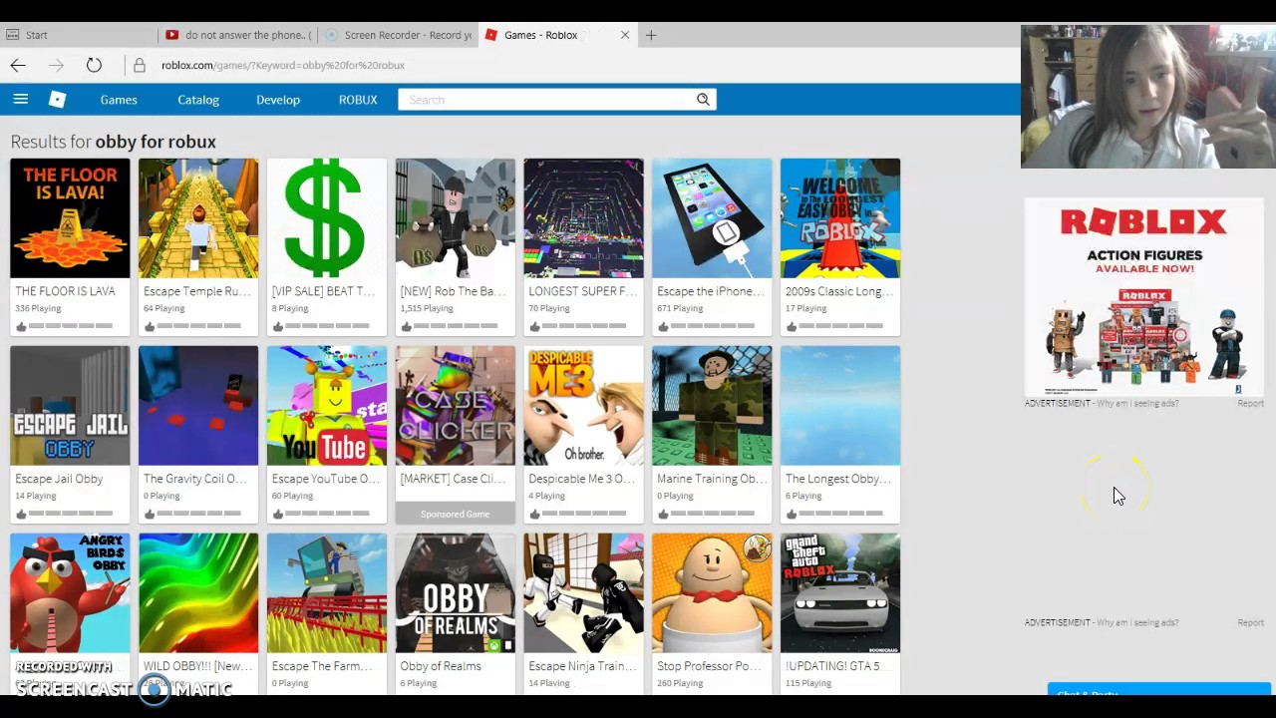Click 'Why am I seeing ads?' under the action figures ad

pos(1137,403)
